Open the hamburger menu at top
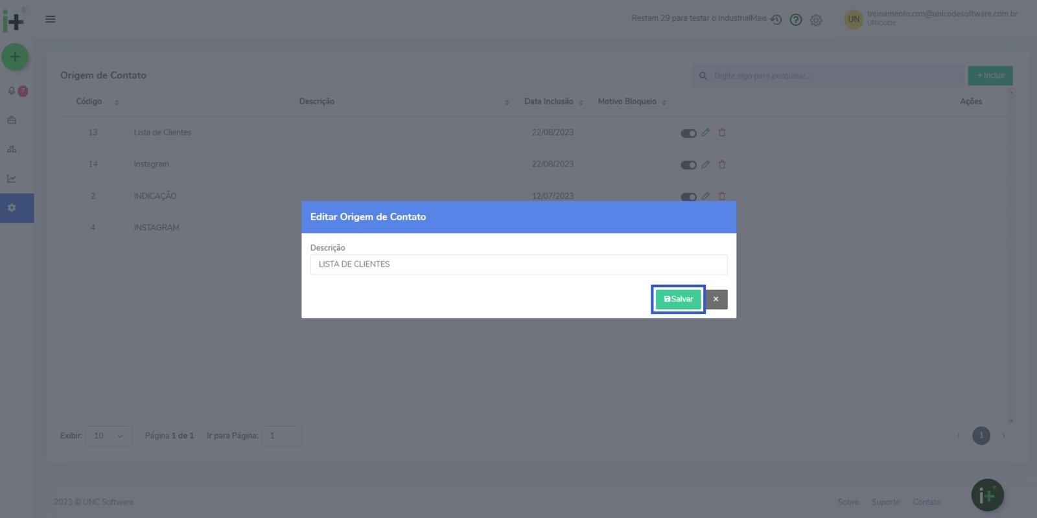1037x518 pixels. click(x=50, y=19)
